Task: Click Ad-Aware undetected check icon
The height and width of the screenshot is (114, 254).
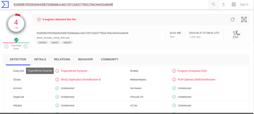Action: 174,88
